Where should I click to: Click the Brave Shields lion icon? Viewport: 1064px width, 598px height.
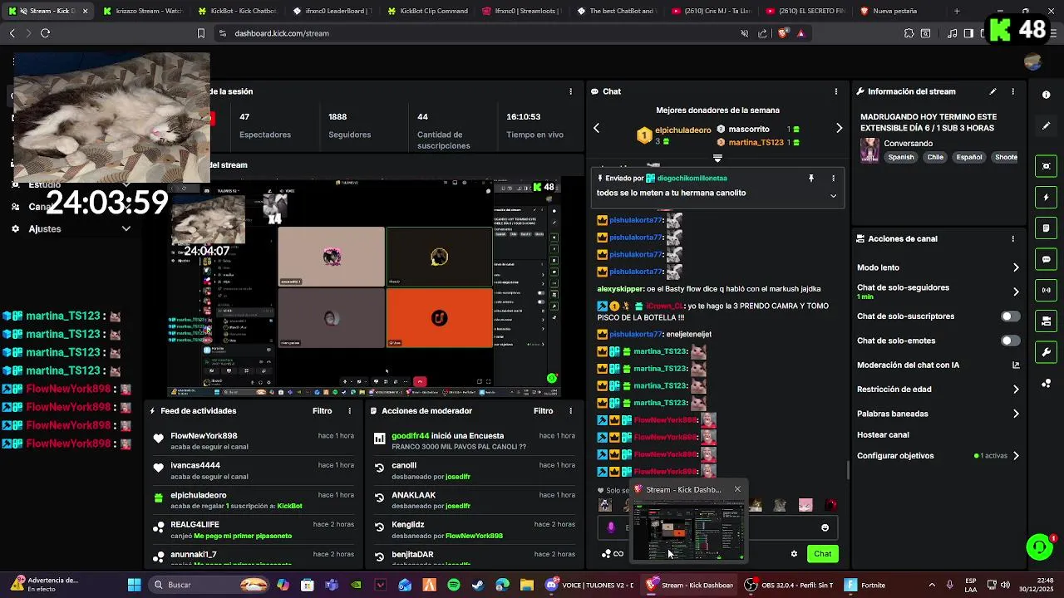(783, 33)
